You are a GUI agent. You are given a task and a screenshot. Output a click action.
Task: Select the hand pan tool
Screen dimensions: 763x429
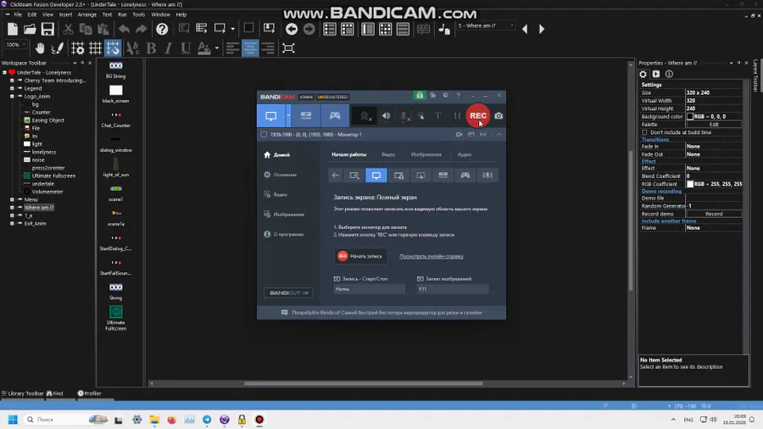point(40,48)
